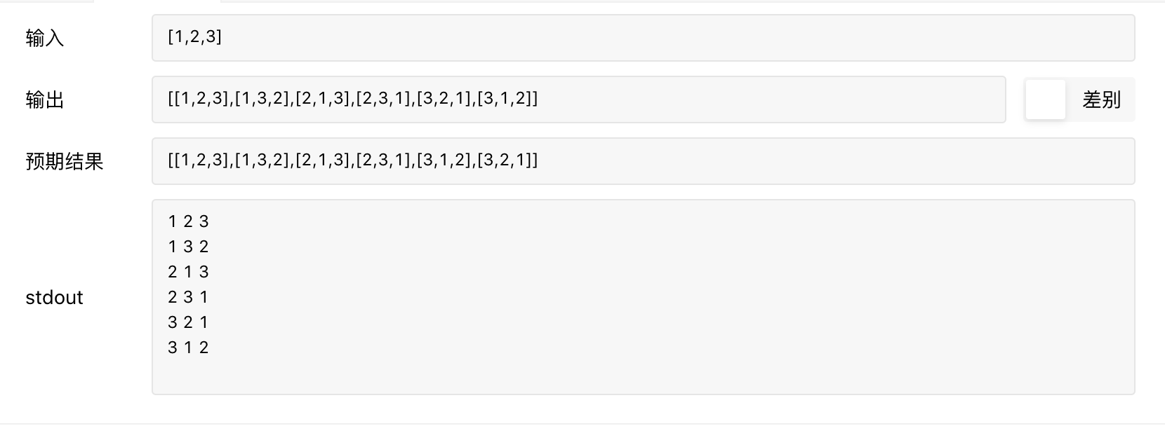Click the stdout line "1 2 3"
The height and width of the screenshot is (426, 1165).
(x=189, y=221)
